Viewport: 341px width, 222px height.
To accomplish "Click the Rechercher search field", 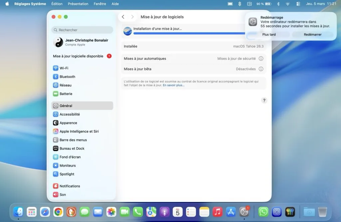I will (x=82, y=30).
